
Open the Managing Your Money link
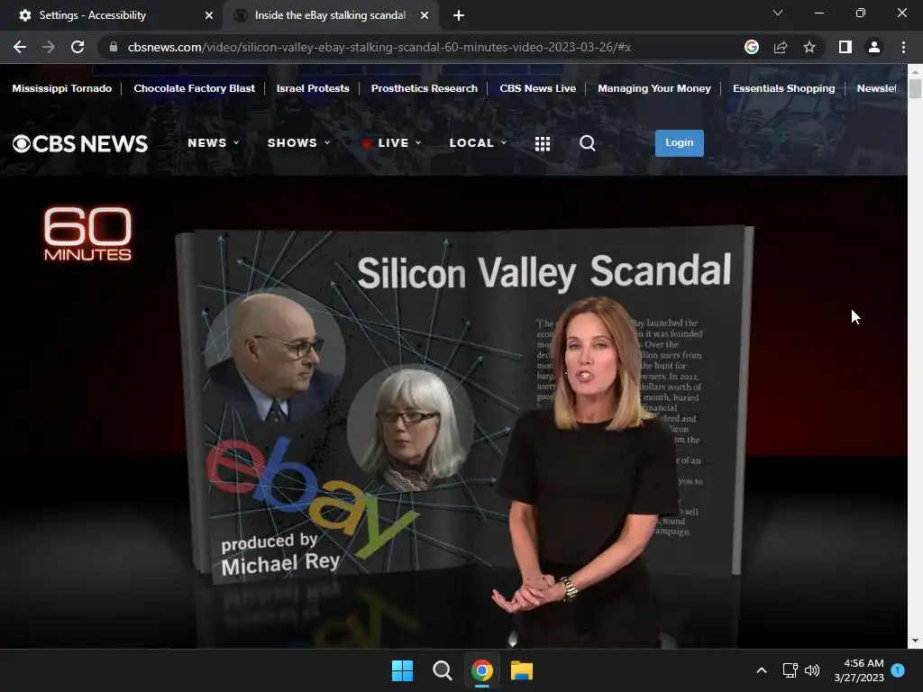pos(654,88)
